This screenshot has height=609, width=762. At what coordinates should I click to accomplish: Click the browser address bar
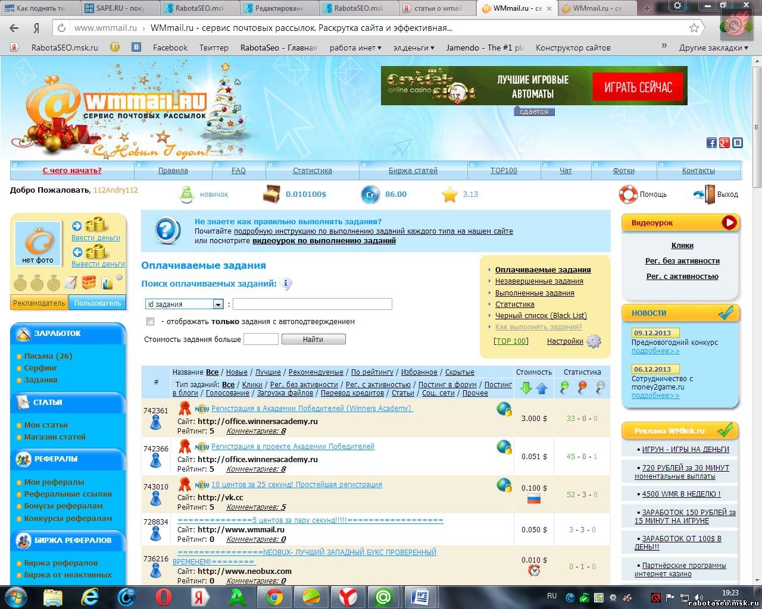tap(378, 28)
